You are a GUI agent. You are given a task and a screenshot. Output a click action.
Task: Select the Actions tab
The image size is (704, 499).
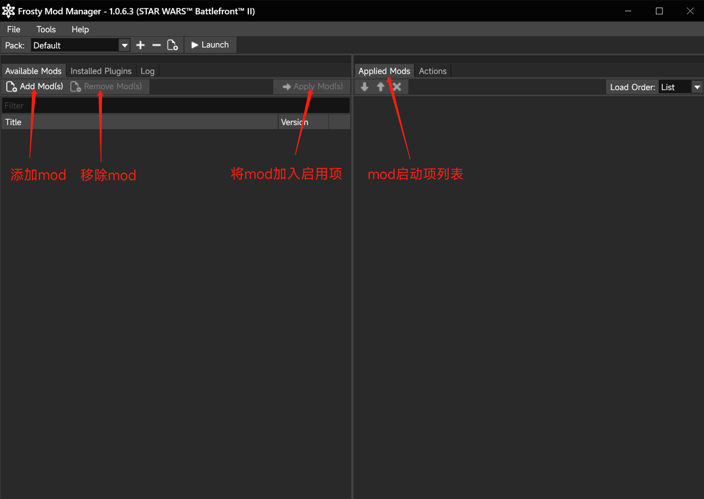coord(432,71)
